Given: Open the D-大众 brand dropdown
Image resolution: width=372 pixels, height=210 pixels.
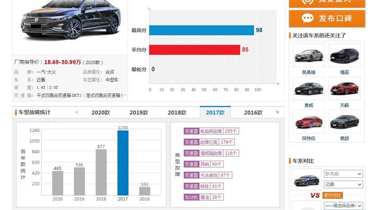Looking at the screenshot, I should pos(343,174).
